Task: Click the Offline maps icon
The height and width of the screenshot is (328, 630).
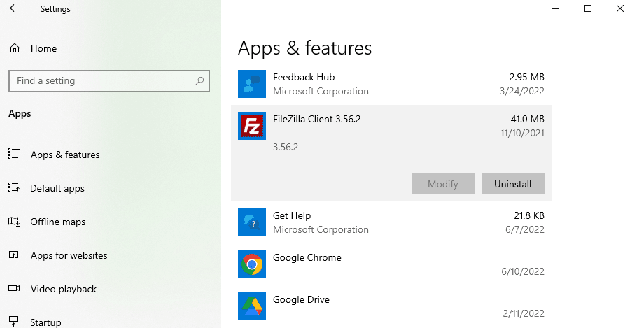Action: coord(14,221)
